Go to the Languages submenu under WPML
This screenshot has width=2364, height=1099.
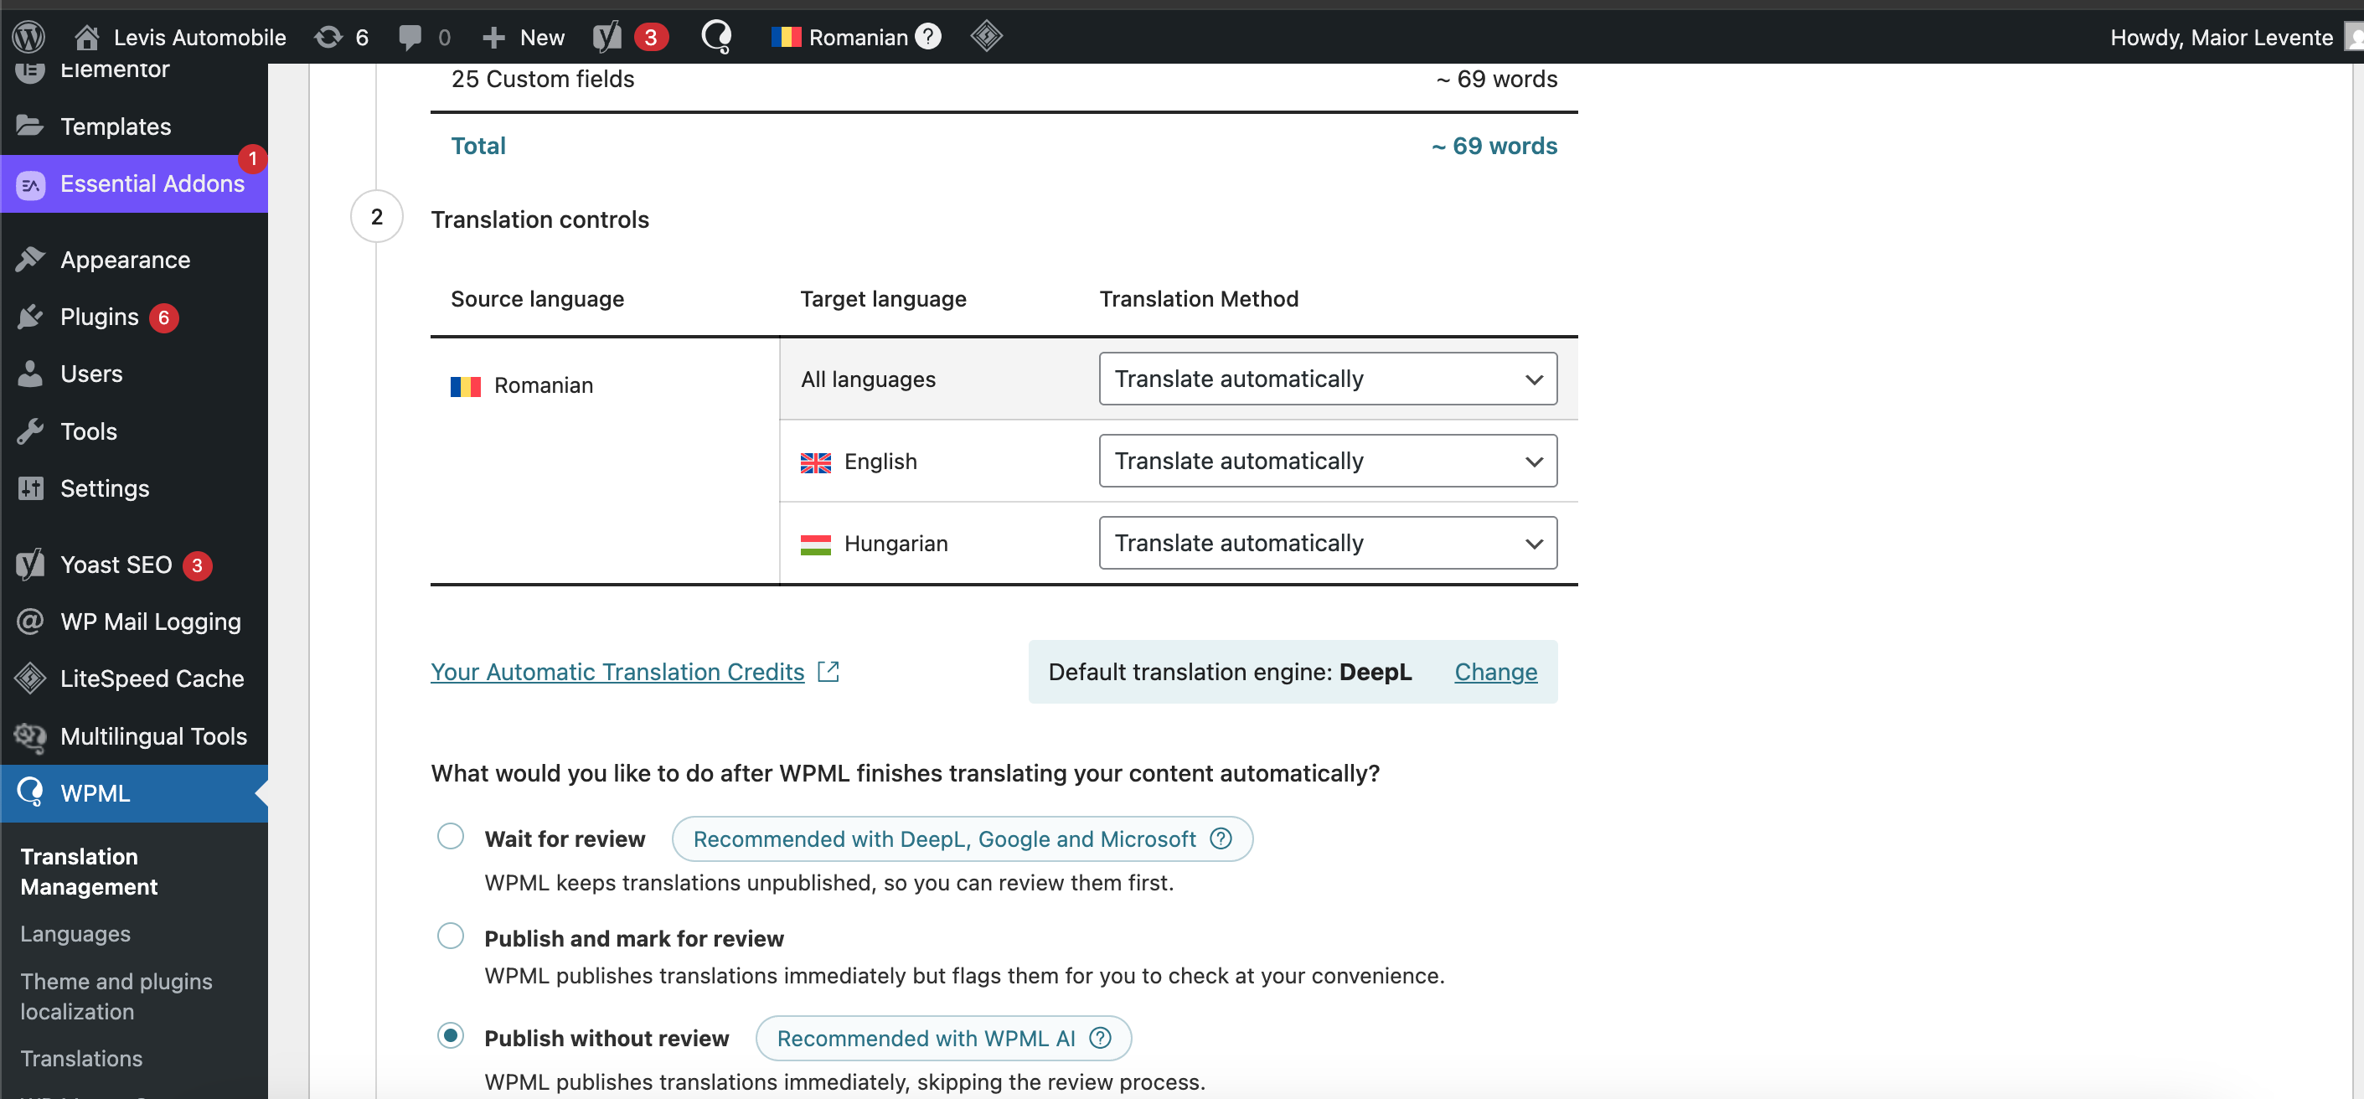[x=75, y=934]
